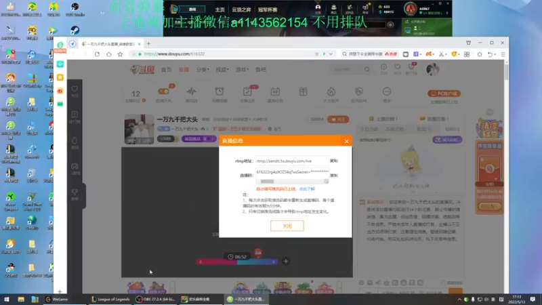Click the orange 关注 follow button

click(338, 119)
